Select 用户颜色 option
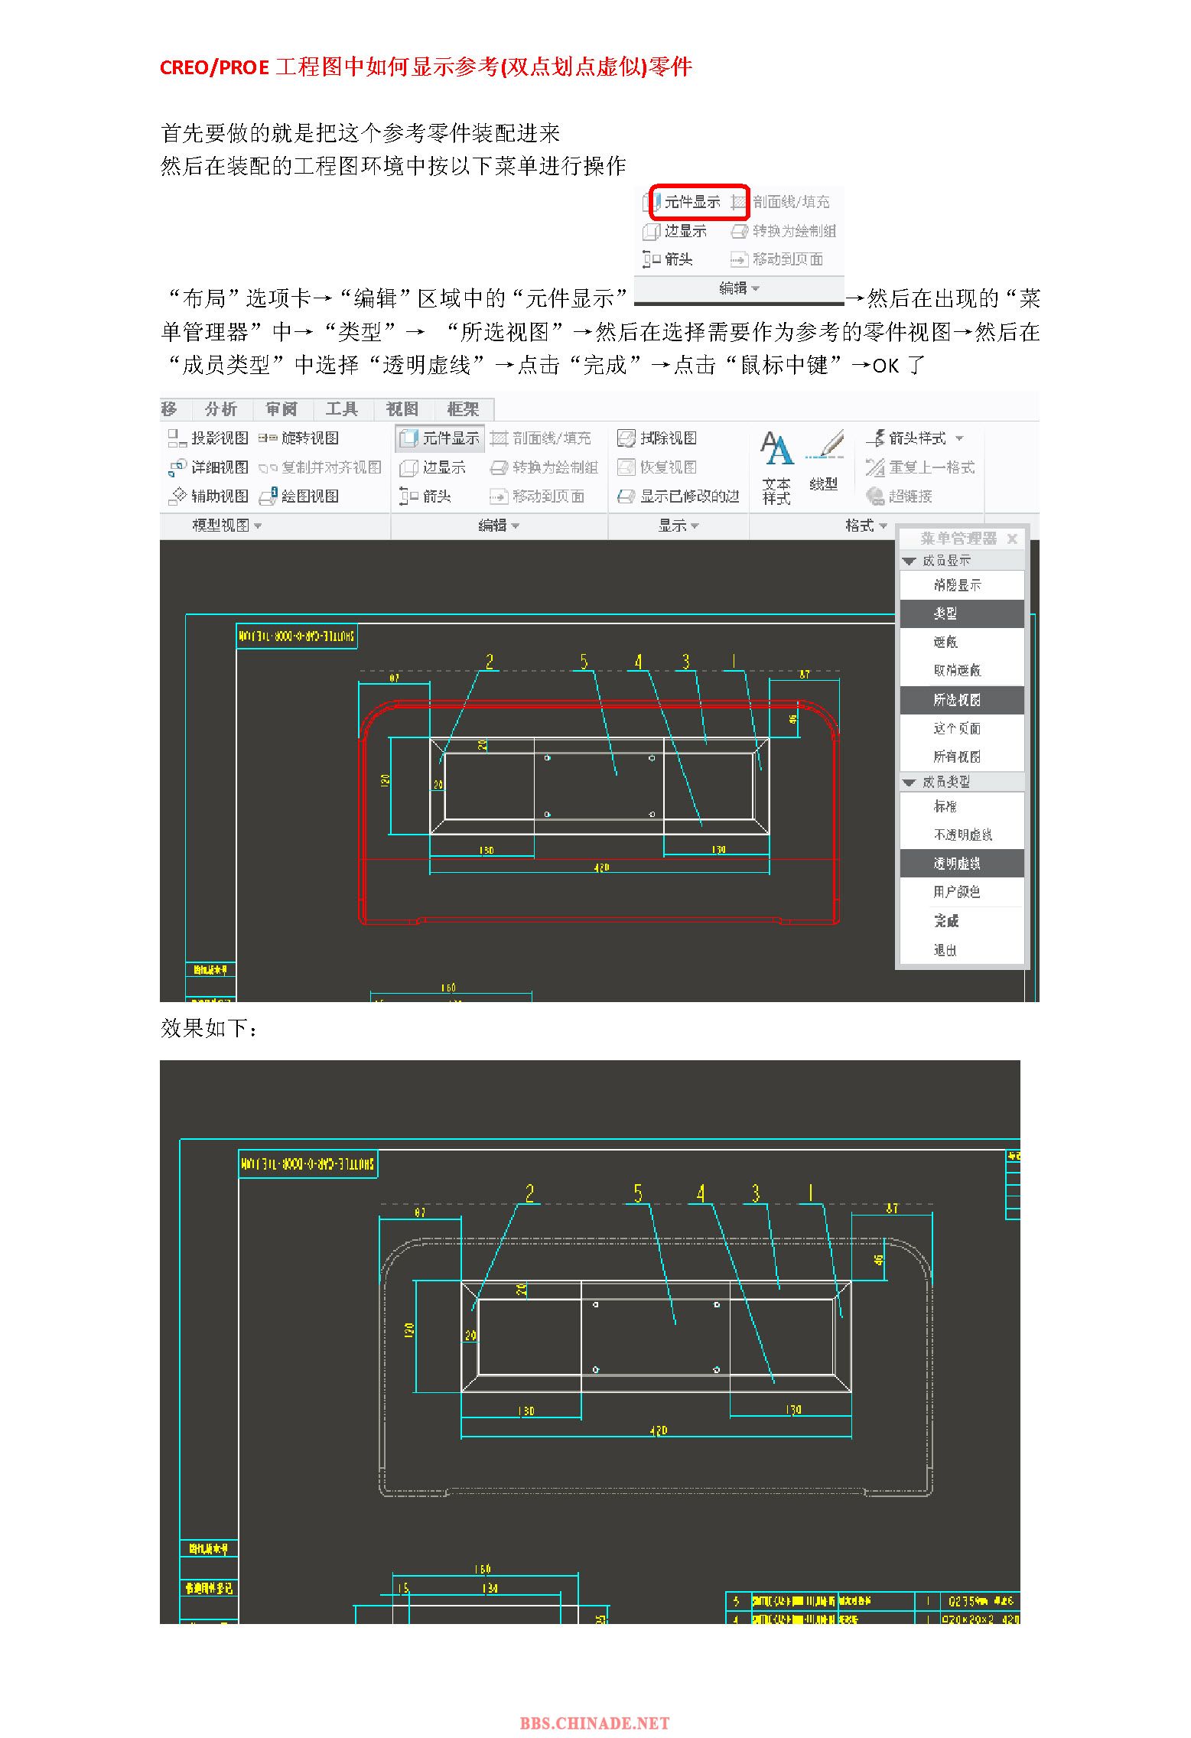The image size is (1191, 1738). pyautogui.click(x=962, y=892)
